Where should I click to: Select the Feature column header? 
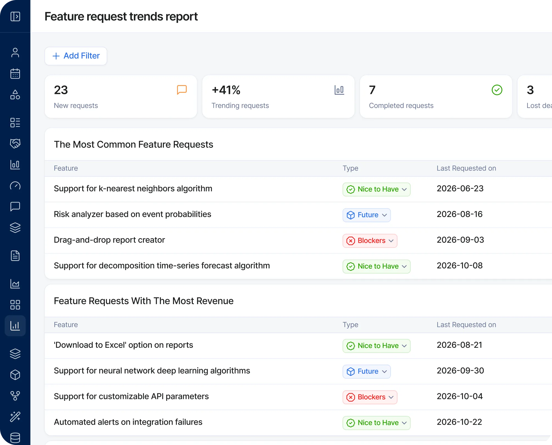point(66,168)
